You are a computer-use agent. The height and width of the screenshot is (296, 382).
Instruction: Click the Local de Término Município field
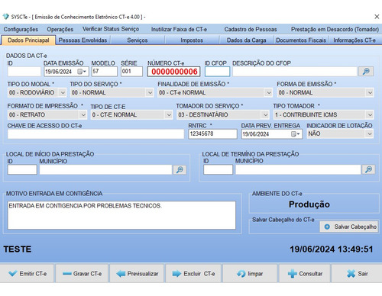(x=298, y=169)
